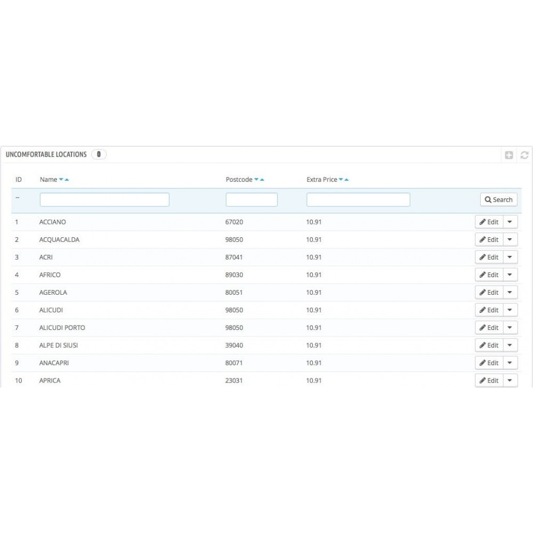Select the ALICUDI PORTO name cell
The height and width of the screenshot is (533, 533).
[62, 328]
